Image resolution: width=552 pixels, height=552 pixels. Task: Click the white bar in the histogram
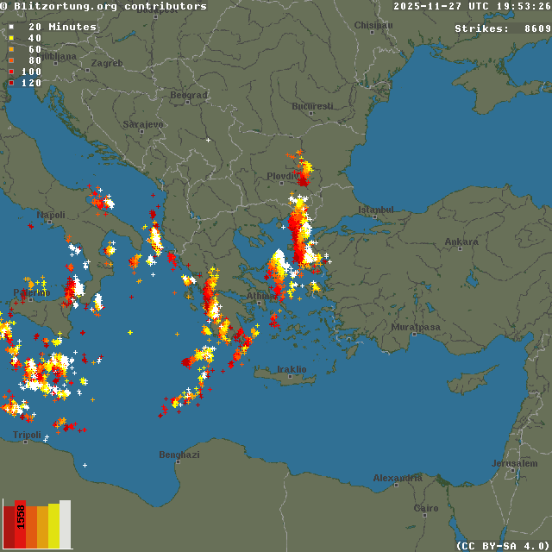click(x=66, y=524)
